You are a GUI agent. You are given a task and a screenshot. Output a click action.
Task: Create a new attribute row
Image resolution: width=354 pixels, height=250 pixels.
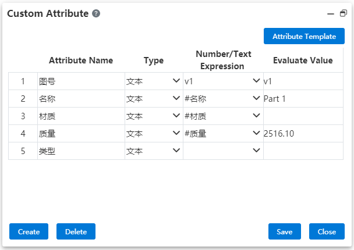(29, 231)
